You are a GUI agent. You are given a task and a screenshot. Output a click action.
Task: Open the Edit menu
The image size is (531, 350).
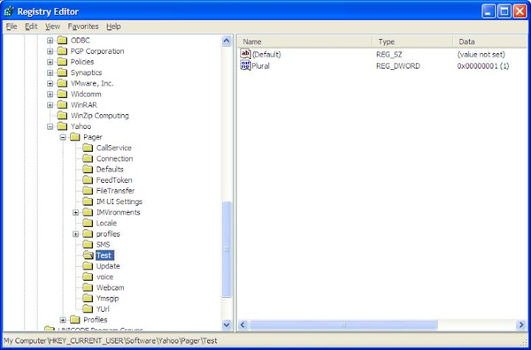coord(31,26)
